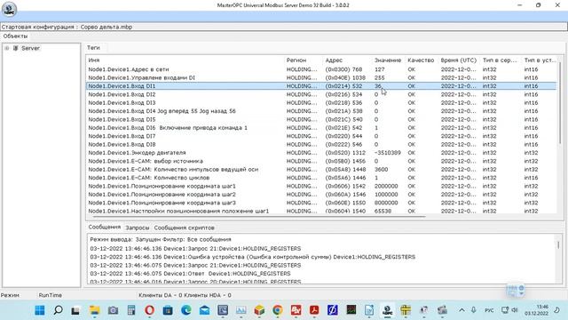Open the Calculator from the taskbar

coord(131,310)
